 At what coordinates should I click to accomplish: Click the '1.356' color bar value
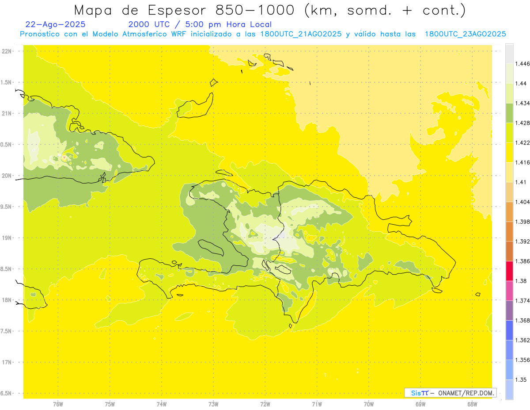pos(522,360)
